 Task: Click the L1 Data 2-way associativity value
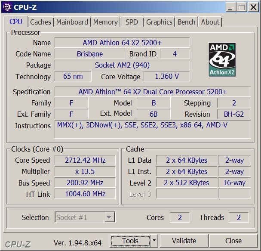point(234,160)
